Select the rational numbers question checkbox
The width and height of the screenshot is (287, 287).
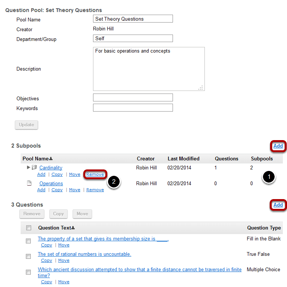[x=29, y=256]
